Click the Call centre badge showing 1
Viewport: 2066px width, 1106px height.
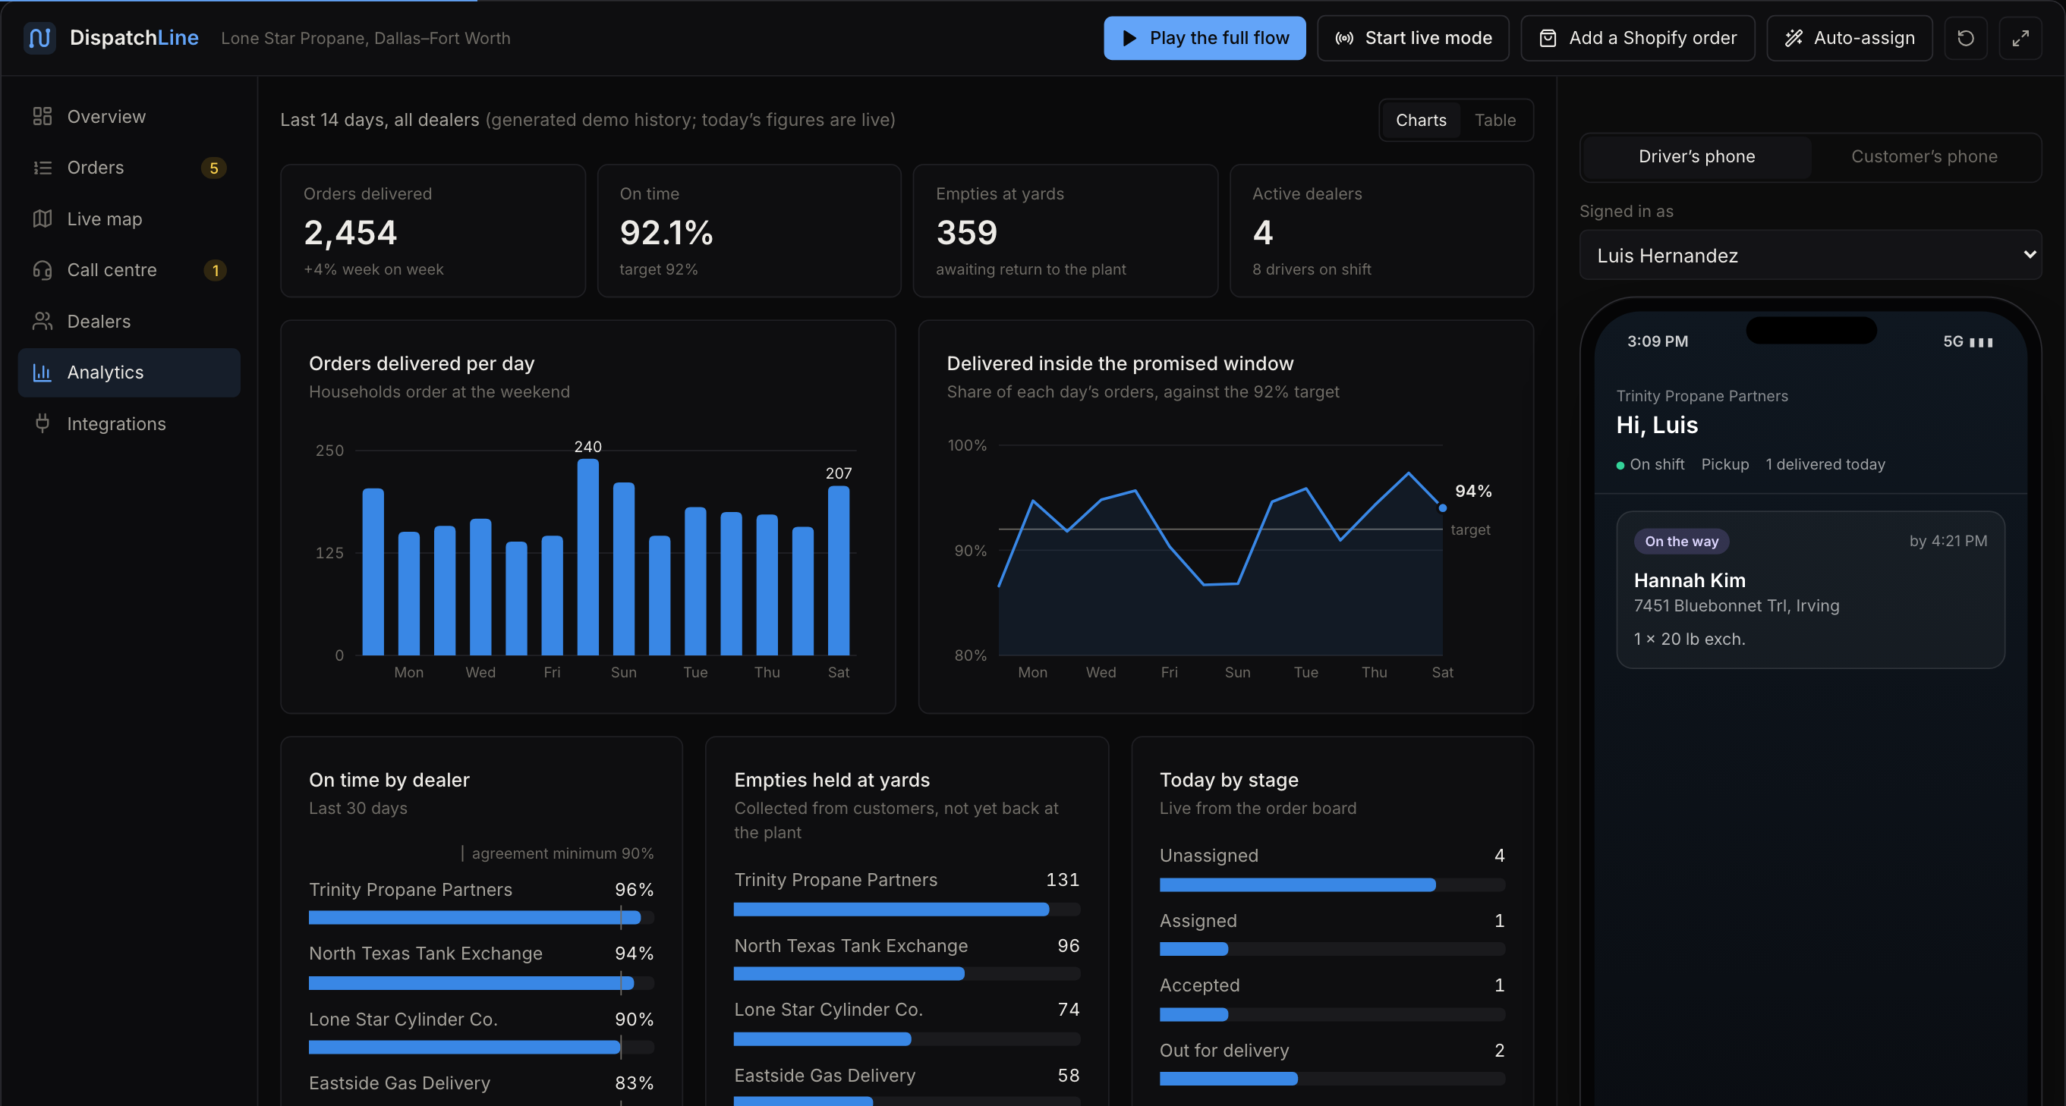click(215, 271)
